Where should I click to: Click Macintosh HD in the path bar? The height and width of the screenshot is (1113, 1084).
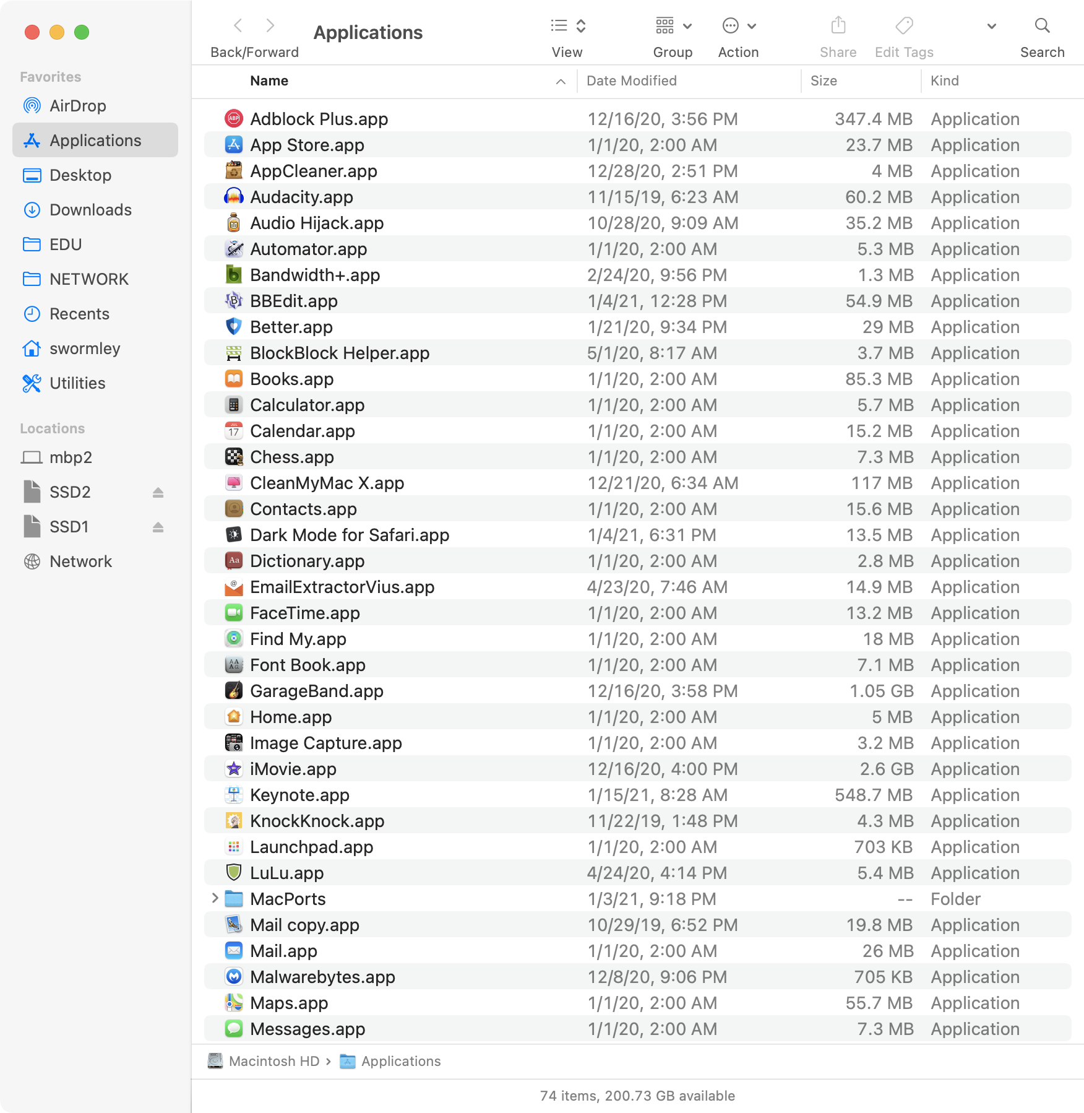pyautogui.click(x=264, y=1061)
